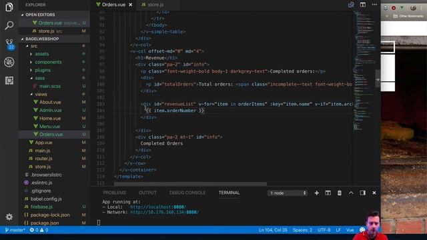
Task: Maximize the terminal panel with the chevron
Action: point(351,193)
